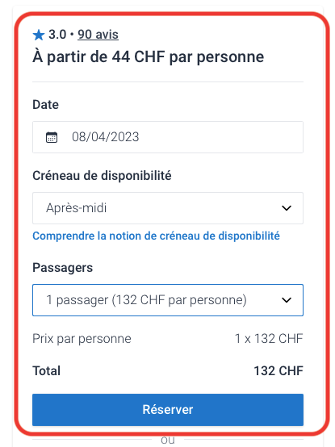The image size is (335, 447).
Task: Click the 3.0 rating score text
Action: point(57,35)
